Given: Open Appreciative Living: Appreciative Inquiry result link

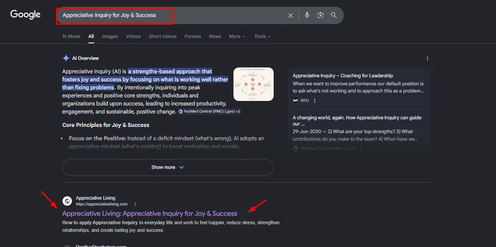Looking at the screenshot, I should (150, 214).
